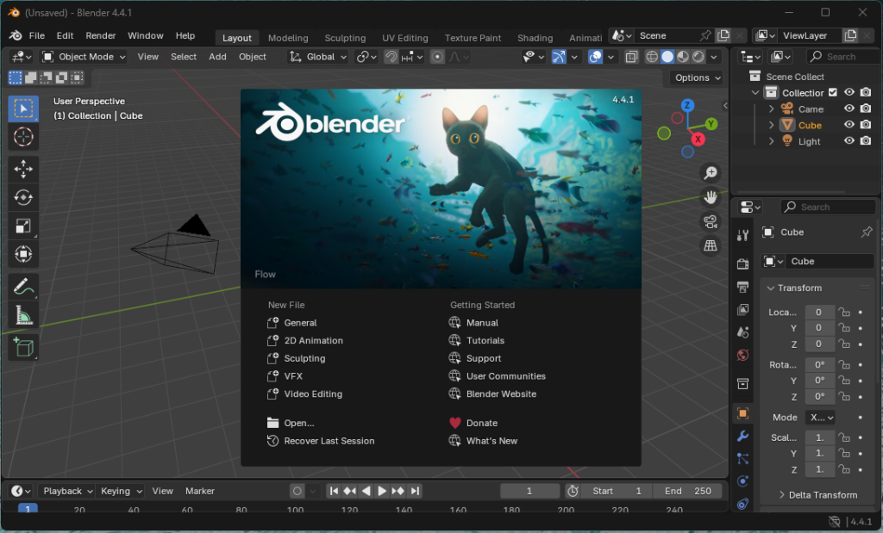This screenshot has width=883, height=533.
Task: Play the animation forward
Action: tap(382, 491)
